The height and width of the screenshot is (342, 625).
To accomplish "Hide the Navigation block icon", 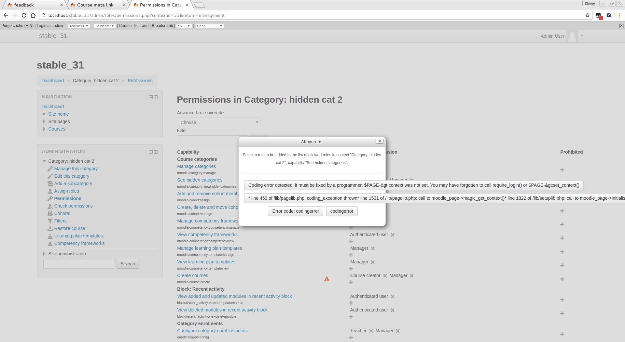I will [x=151, y=97].
